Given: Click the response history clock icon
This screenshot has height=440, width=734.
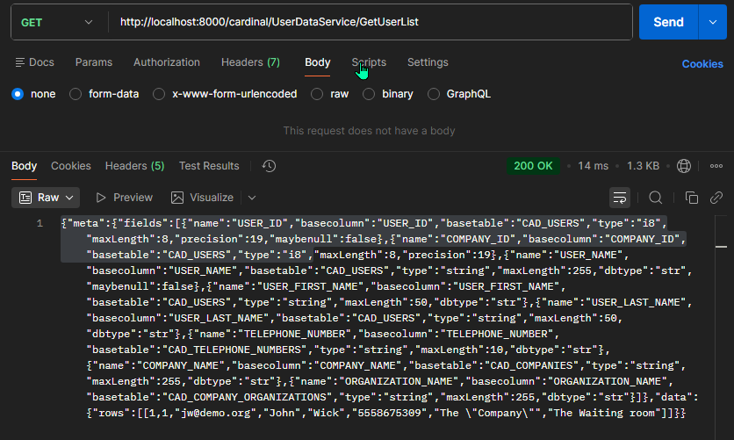Looking at the screenshot, I should [x=270, y=166].
